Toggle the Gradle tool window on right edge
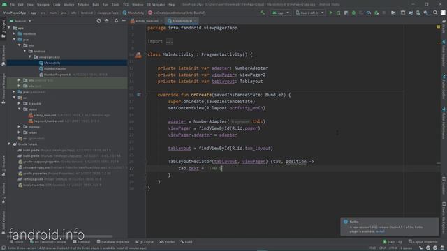447x251 pixels. [x=444, y=27]
